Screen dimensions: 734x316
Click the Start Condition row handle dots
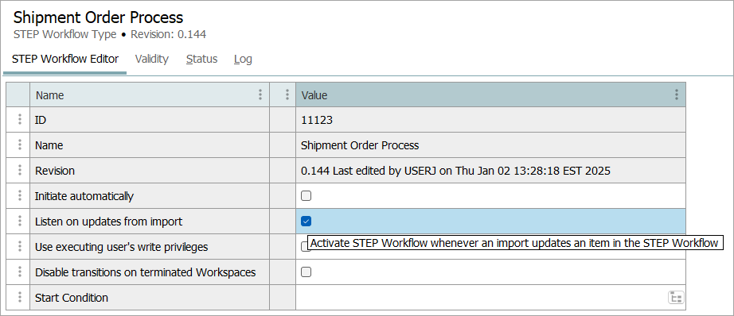(20, 297)
